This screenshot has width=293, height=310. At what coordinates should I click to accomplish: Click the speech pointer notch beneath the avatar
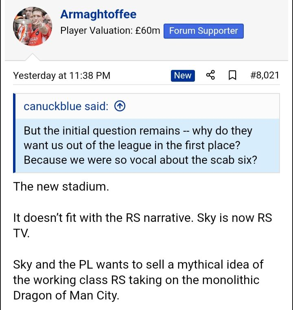point(33,57)
